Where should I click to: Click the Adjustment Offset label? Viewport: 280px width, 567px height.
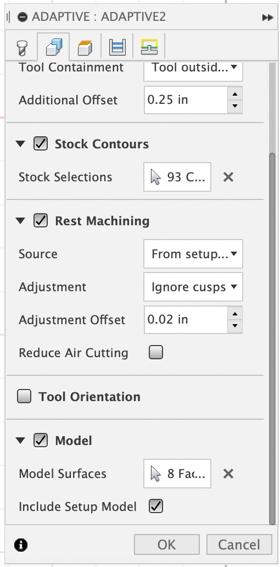click(72, 320)
